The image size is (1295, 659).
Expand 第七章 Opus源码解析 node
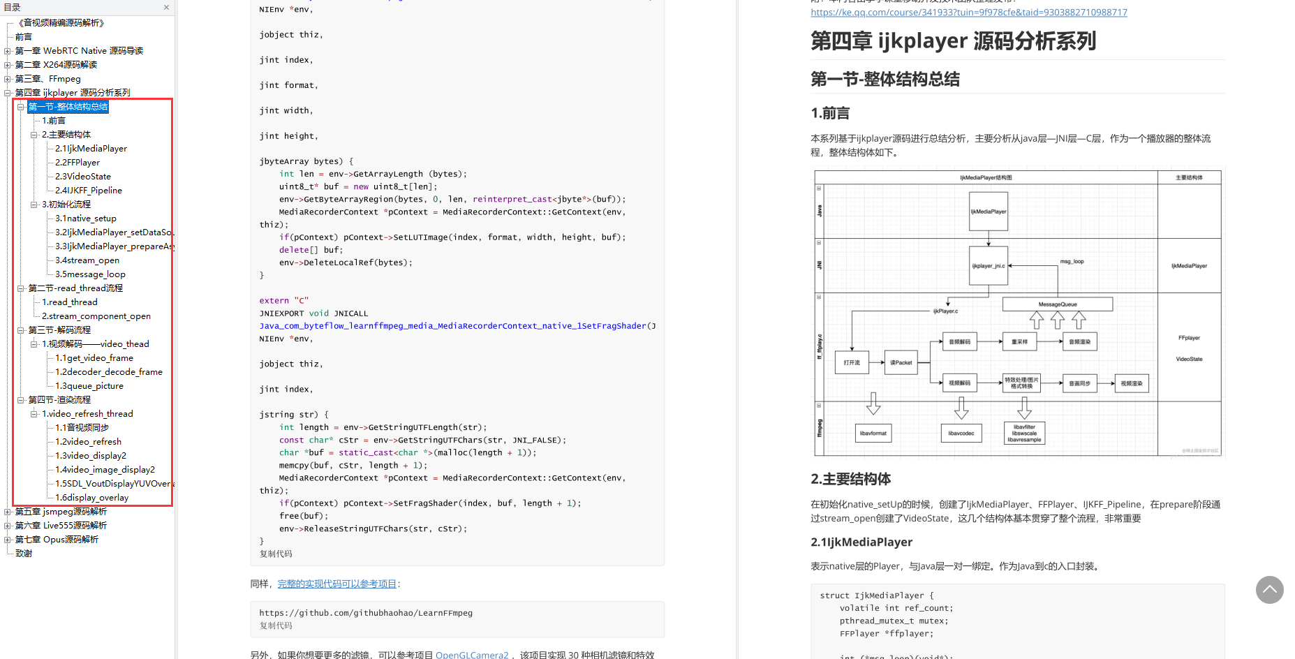(8, 540)
